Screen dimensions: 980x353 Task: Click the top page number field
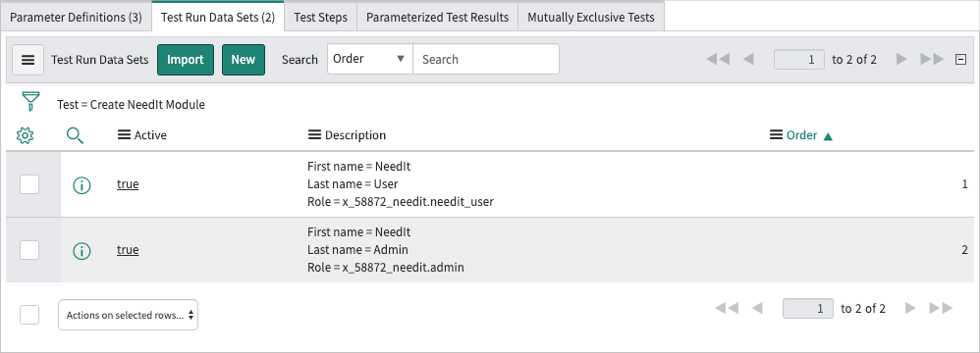[798, 59]
